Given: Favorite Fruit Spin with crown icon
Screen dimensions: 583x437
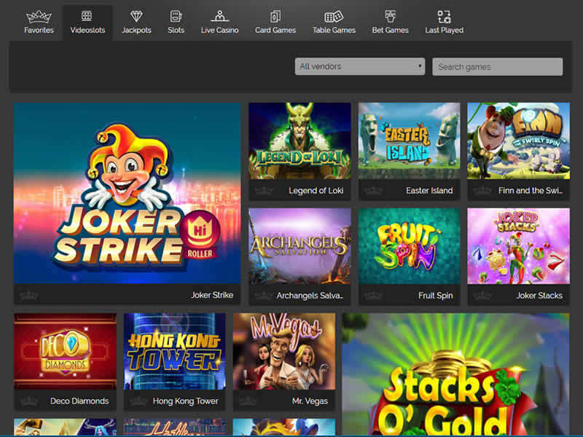Looking at the screenshot, I should 373,296.
